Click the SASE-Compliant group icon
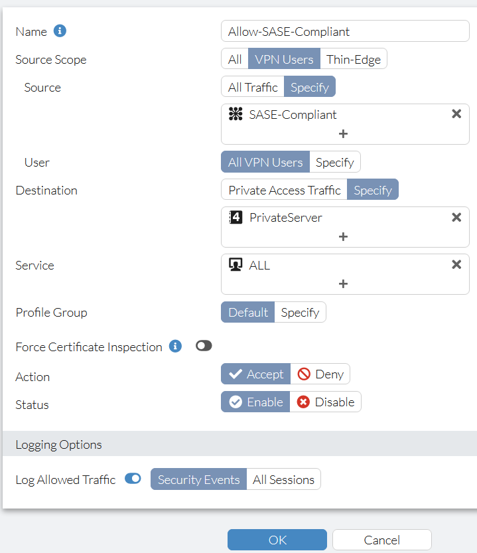The height and width of the screenshot is (553, 477). click(235, 114)
